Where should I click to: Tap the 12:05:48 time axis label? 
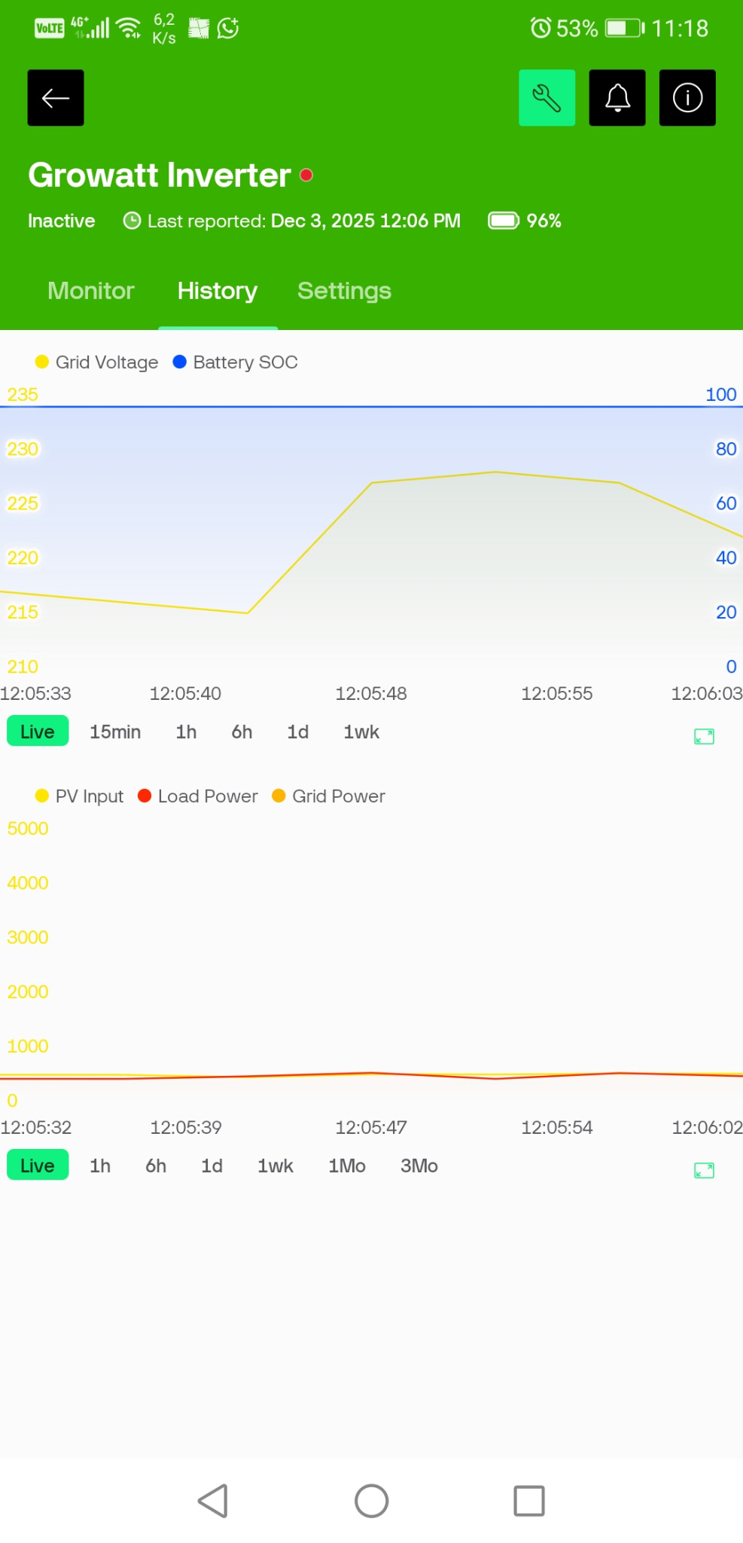click(x=371, y=693)
